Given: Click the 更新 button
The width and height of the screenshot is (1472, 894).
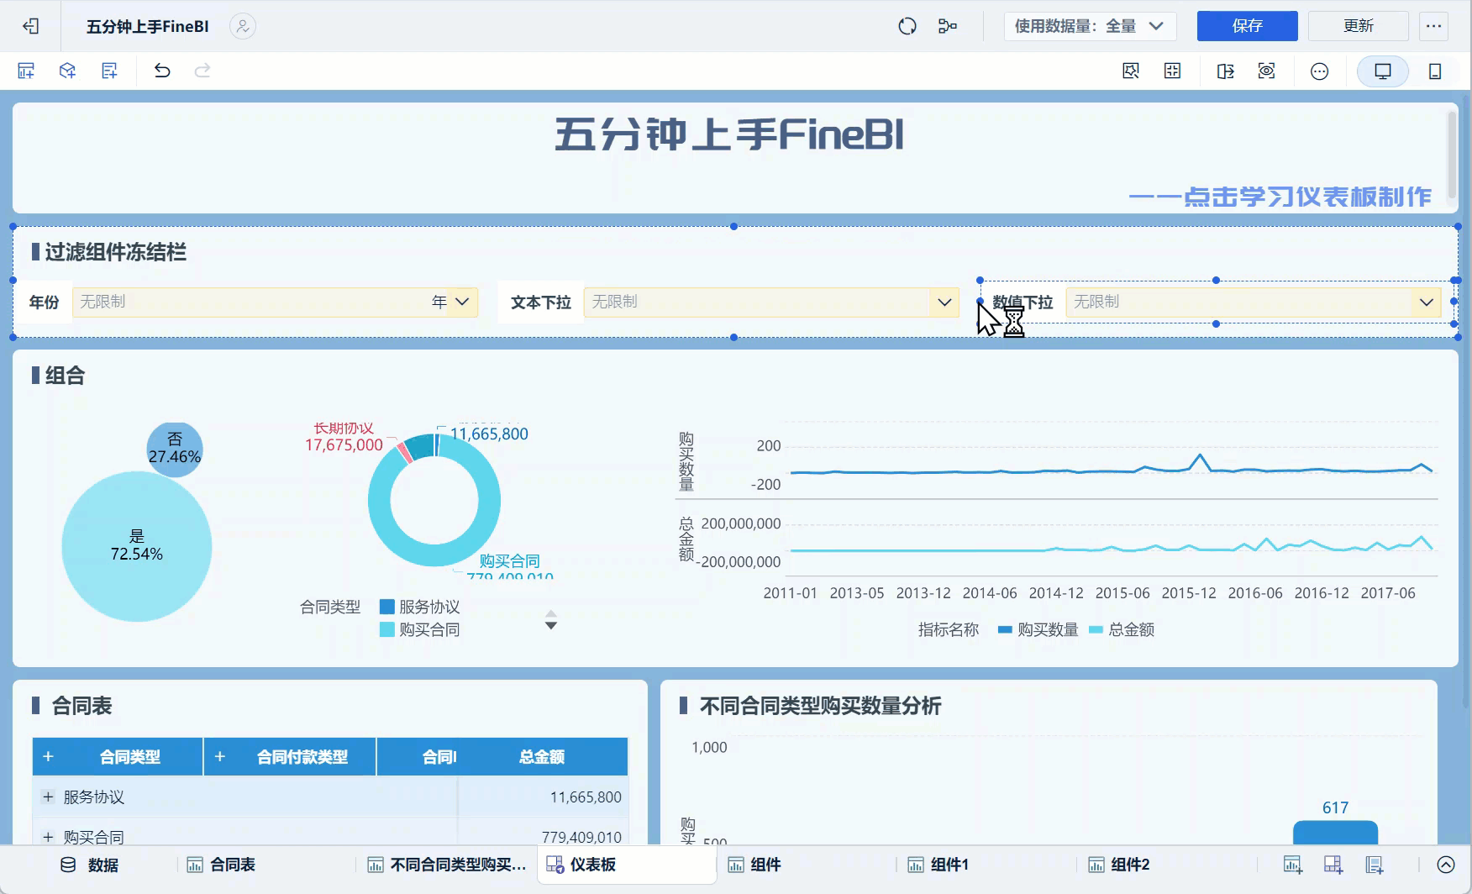Looking at the screenshot, I should (x=1358, y=26).
